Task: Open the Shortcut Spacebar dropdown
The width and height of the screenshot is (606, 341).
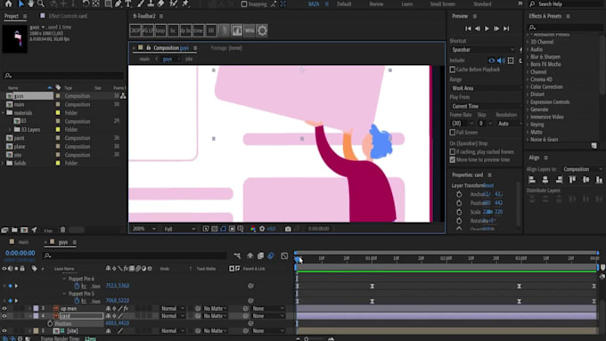Action: pos(483,50)
